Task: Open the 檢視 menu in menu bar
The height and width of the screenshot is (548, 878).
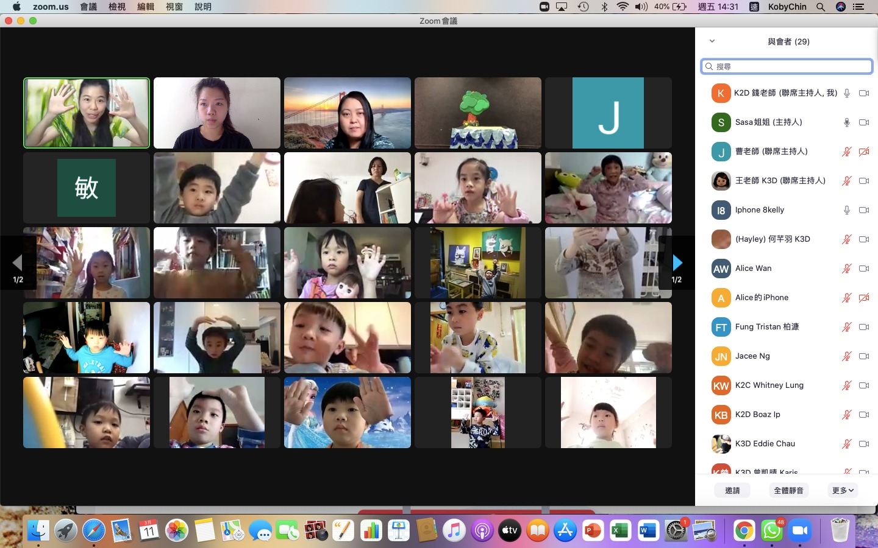Action: tap(117, 7)
